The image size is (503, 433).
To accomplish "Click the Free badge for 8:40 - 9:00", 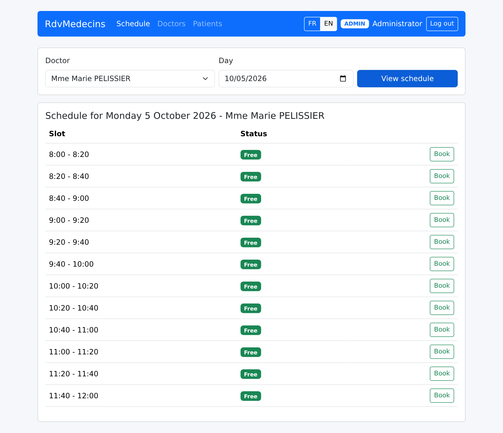I will point(251,199).
